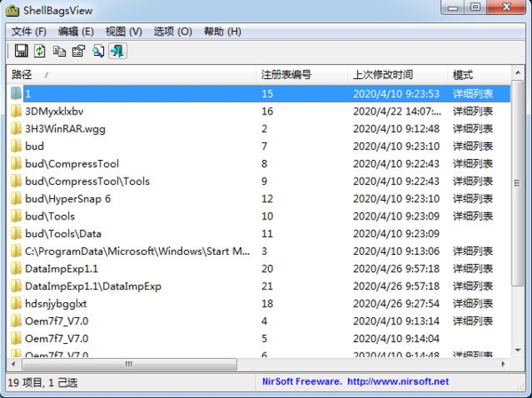This screenshot has width=532, height=398.
Task: Select the bud\CompressTool row
Action: pyautogui.click(x=258, y=163)
